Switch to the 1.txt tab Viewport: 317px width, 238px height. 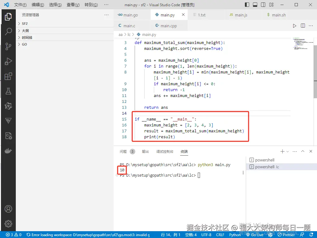pos(206,15)
